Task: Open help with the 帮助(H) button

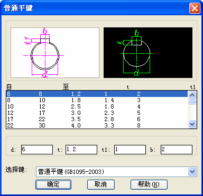Action: (149, 184)
